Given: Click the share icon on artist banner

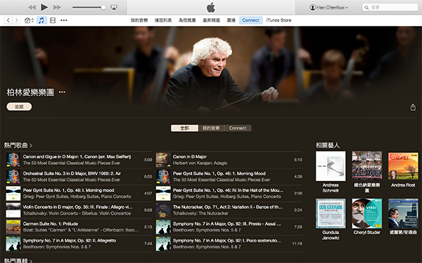Looking at the screenshot, I should 413,107.
